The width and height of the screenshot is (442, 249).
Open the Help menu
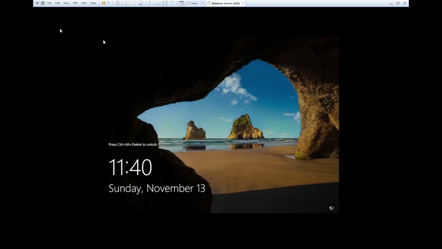(x=93, y=3)
